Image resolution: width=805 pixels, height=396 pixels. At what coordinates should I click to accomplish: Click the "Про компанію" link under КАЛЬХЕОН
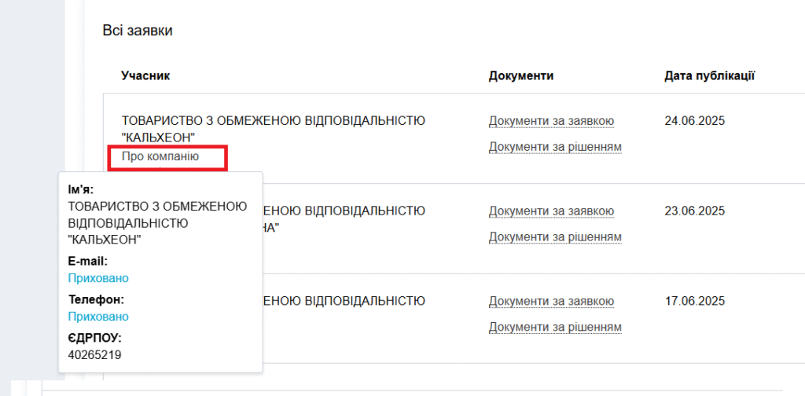160,156
